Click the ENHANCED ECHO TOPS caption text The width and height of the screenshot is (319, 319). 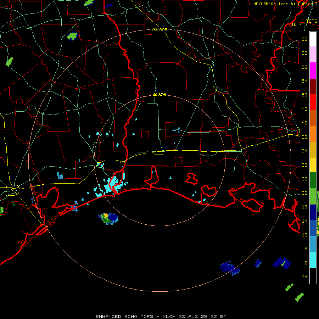(124, 317)
